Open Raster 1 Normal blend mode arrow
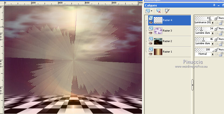Screen dimensions: 224x114 [212, 54]
